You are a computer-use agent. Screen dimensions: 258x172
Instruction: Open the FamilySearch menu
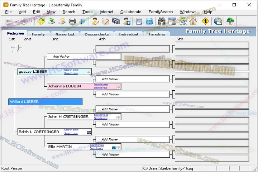161,12
